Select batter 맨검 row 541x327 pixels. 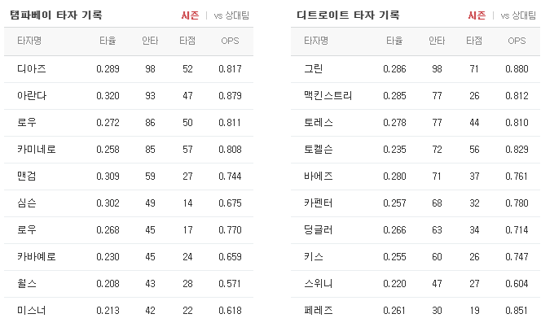coord(129,177)
